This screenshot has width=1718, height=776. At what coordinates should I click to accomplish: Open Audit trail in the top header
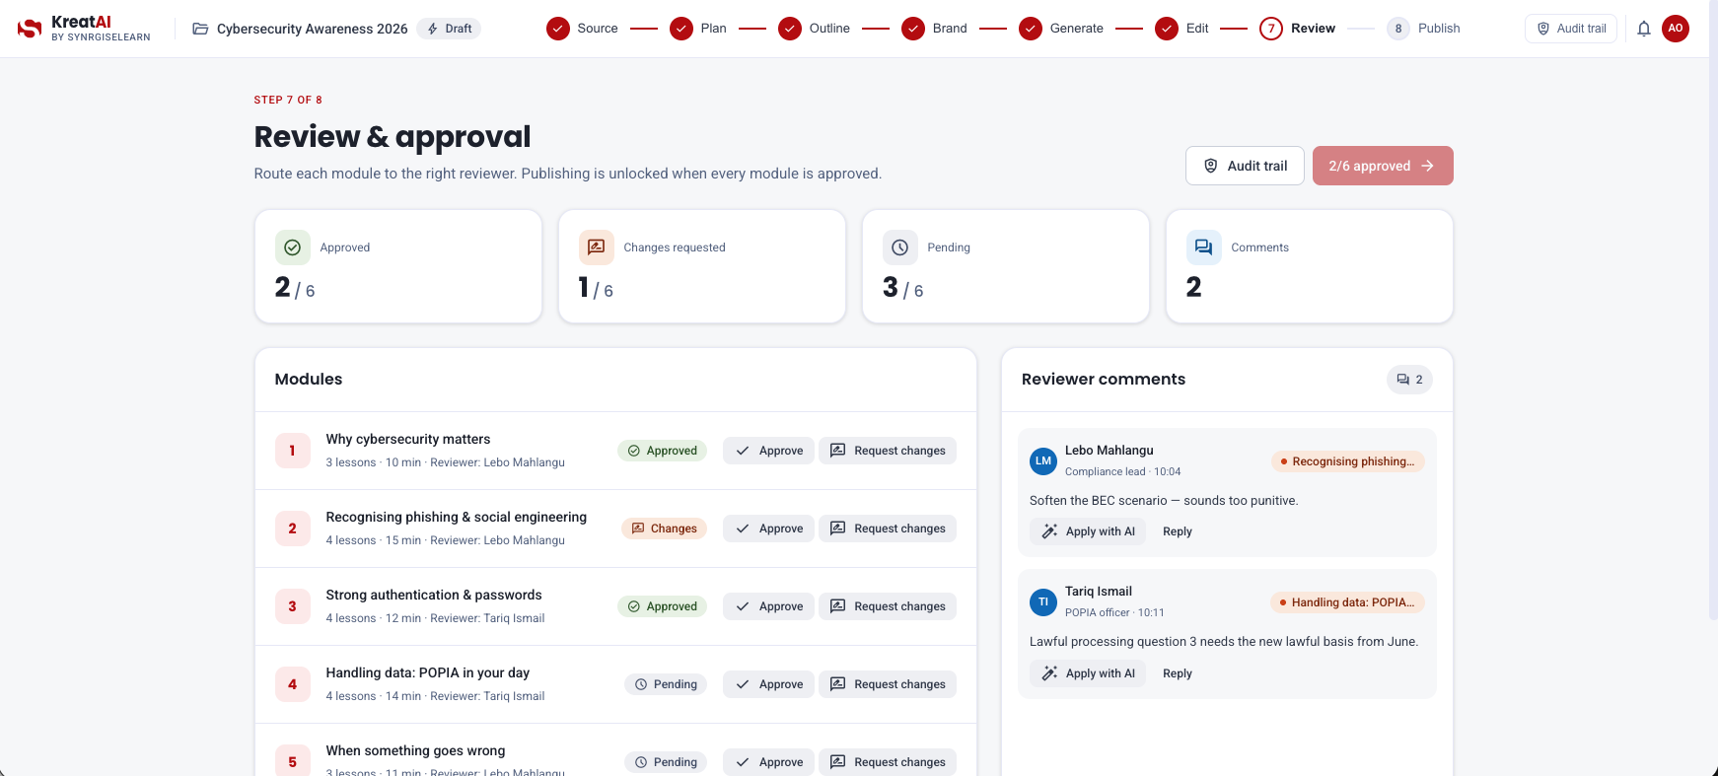click(1571, 29)
